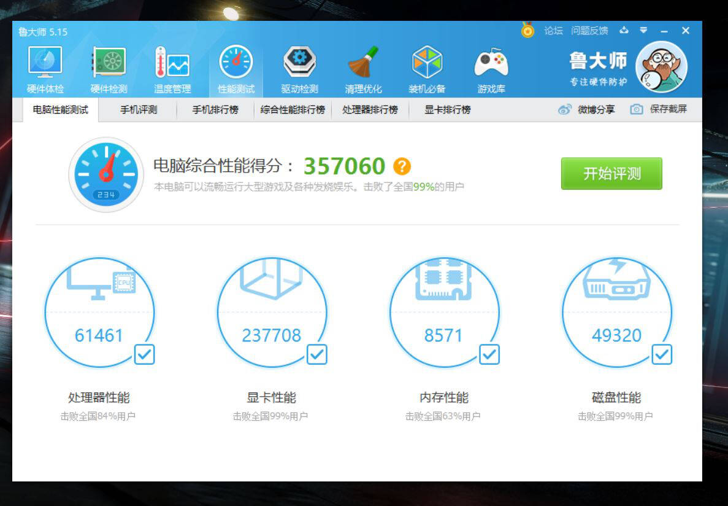Image resolution: width=728 pixels, height=506 pixels.
Task: Switch to 手机评测 tab
Action: pyautogui.click(x=139, y=110)
